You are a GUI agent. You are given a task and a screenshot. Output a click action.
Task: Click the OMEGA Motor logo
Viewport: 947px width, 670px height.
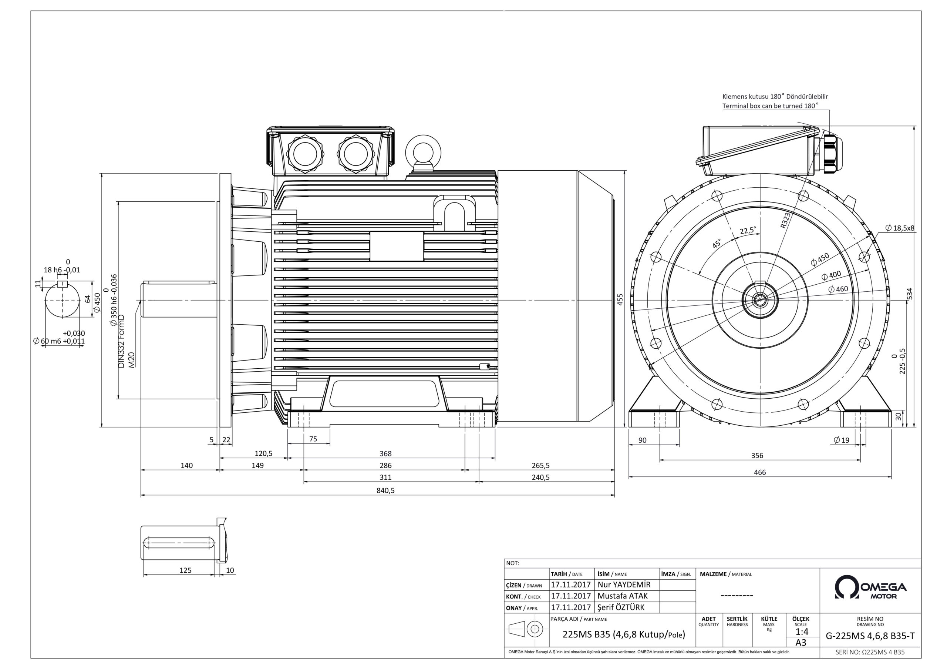coord(870,587)
